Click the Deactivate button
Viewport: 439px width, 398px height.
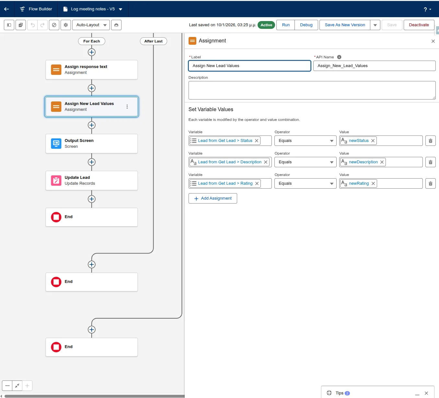tap(419, 25)
